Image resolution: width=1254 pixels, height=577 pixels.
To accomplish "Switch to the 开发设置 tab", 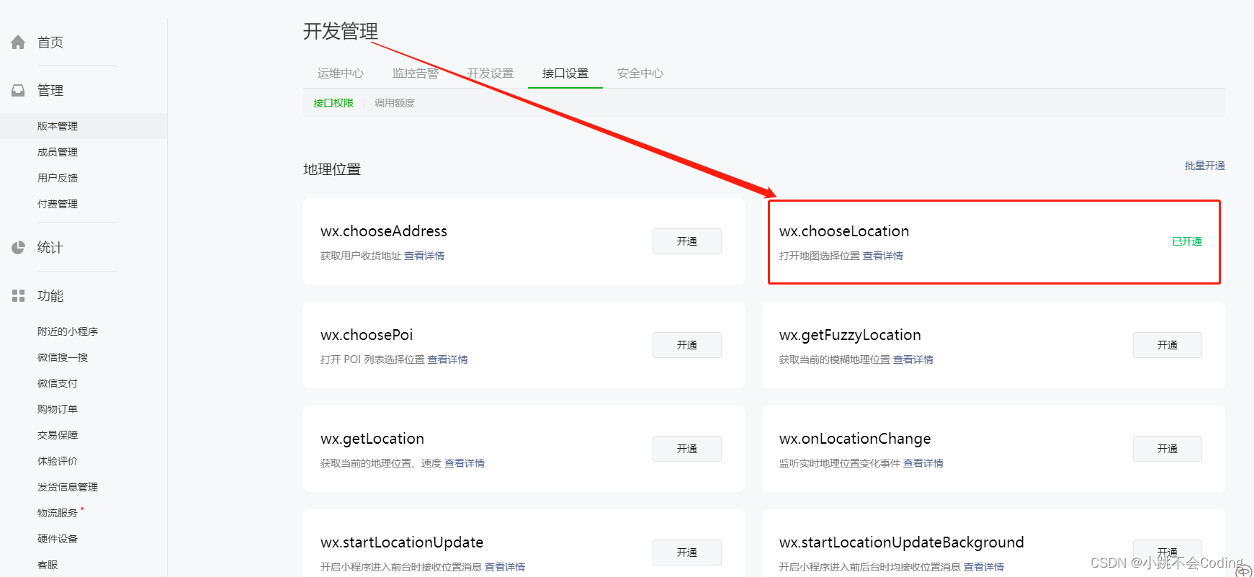I will point(491,73).
